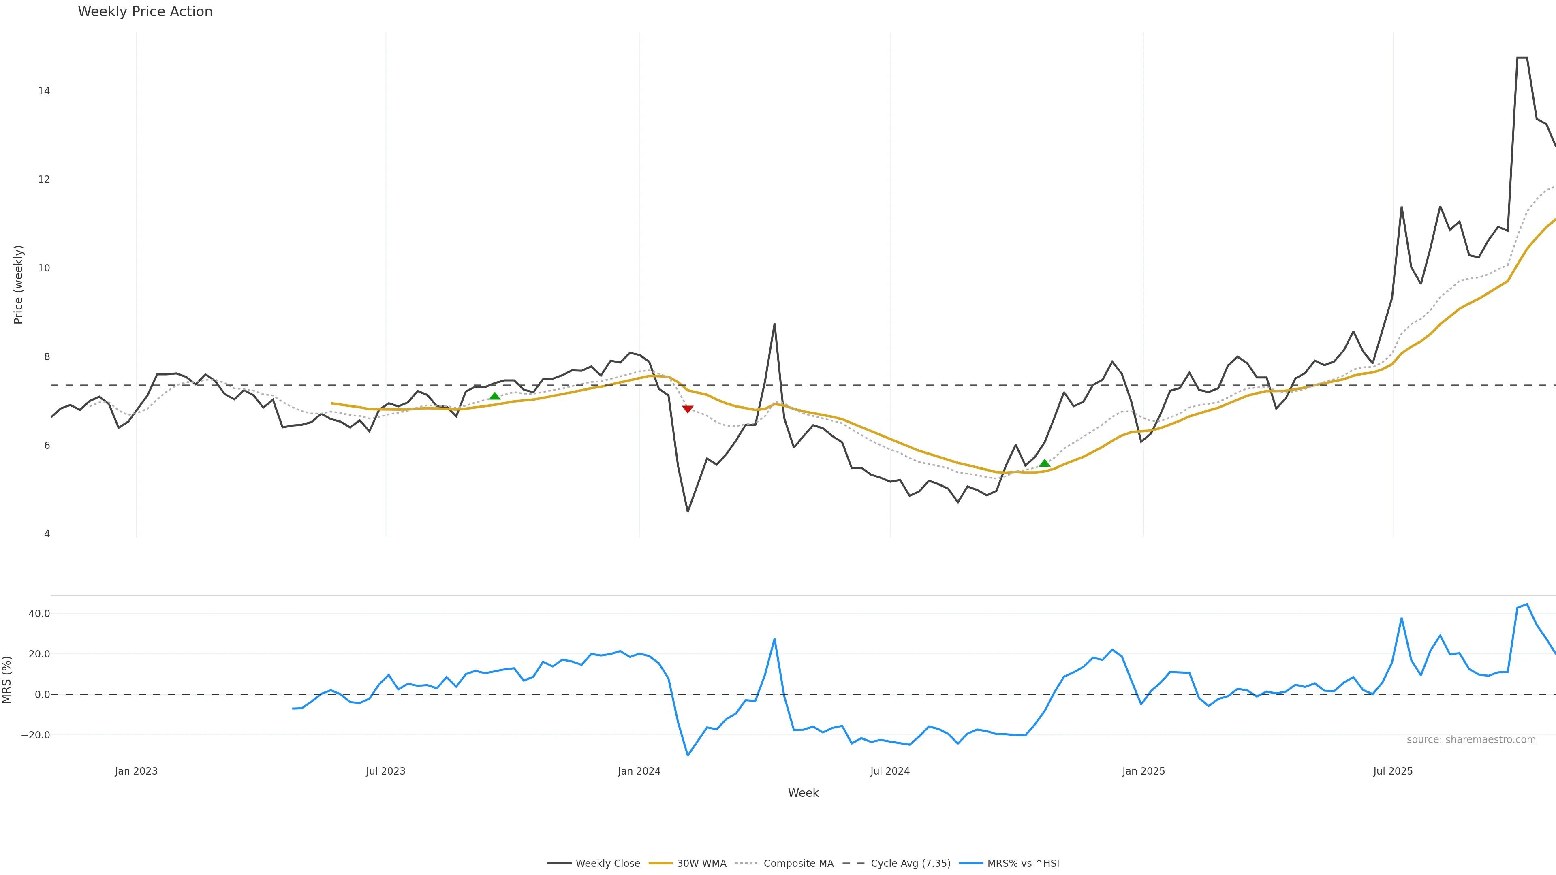Image resolution: width=1556 pixels, height=875 pixels.
Task: Click the dark Weekly Close legend line sample
Action: click(559, 864)
